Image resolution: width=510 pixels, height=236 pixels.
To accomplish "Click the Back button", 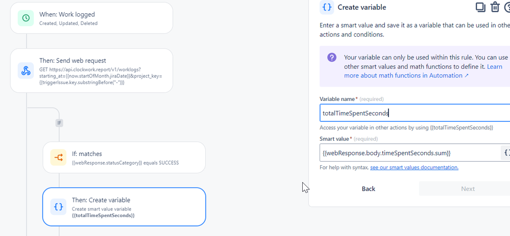I will 369,189.
